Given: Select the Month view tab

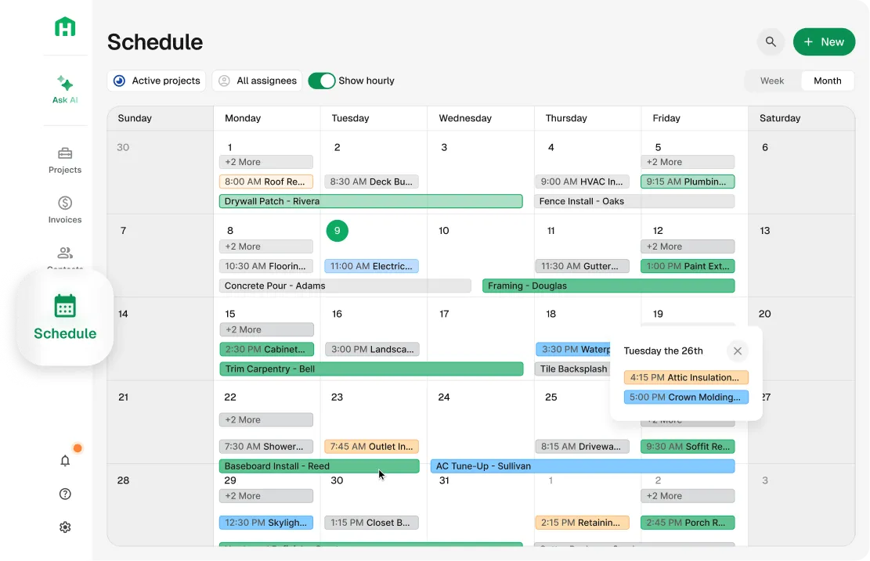Looking at the screenshot, I should pos(827,80).
